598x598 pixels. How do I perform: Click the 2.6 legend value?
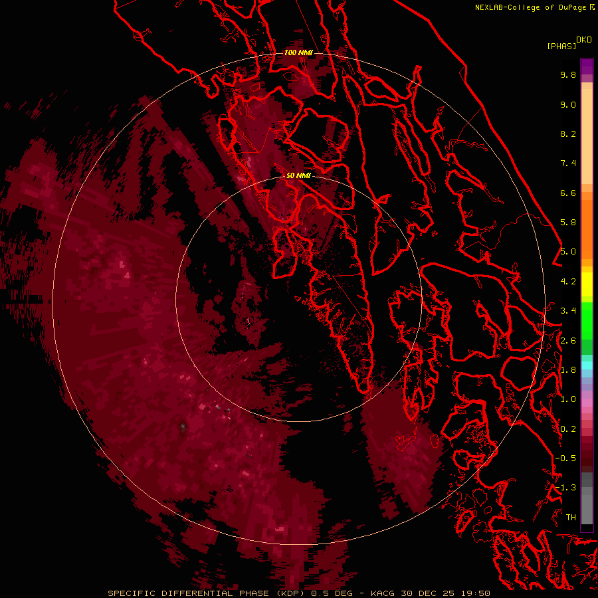pyautogui.click(x=568, y=341)
